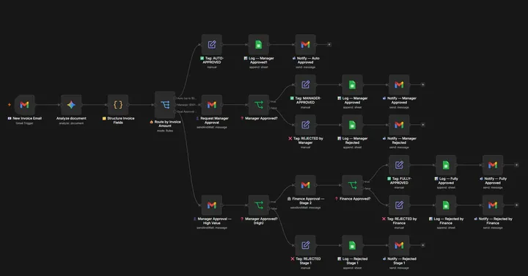
Task: Select the Notify — Rejected by Finance node
Action: tap(493, 205)
